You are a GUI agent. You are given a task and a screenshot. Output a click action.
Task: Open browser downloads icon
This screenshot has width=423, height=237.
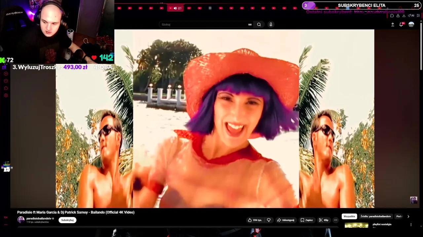tap(404, 15)
